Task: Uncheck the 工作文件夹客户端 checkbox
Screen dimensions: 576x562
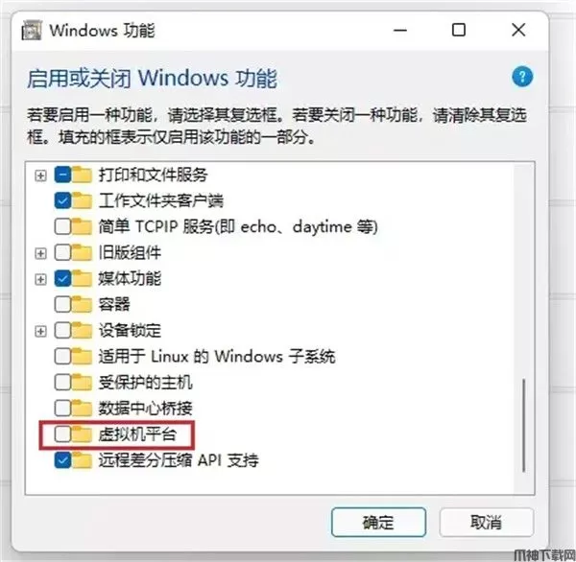Action: 62,200
